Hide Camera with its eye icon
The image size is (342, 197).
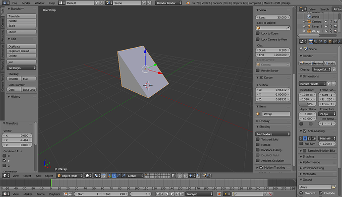click(326, 21)
